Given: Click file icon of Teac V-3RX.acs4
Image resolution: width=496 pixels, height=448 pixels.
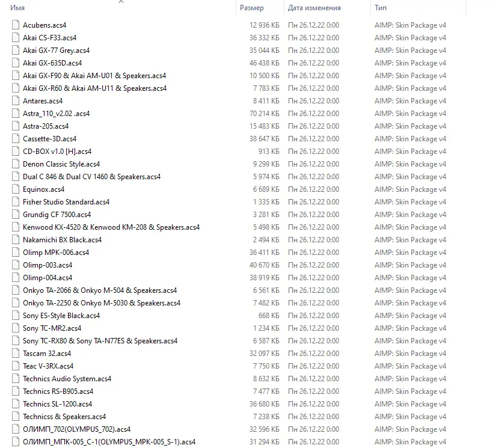Looking at the screenshot, I should pos(16,366).
